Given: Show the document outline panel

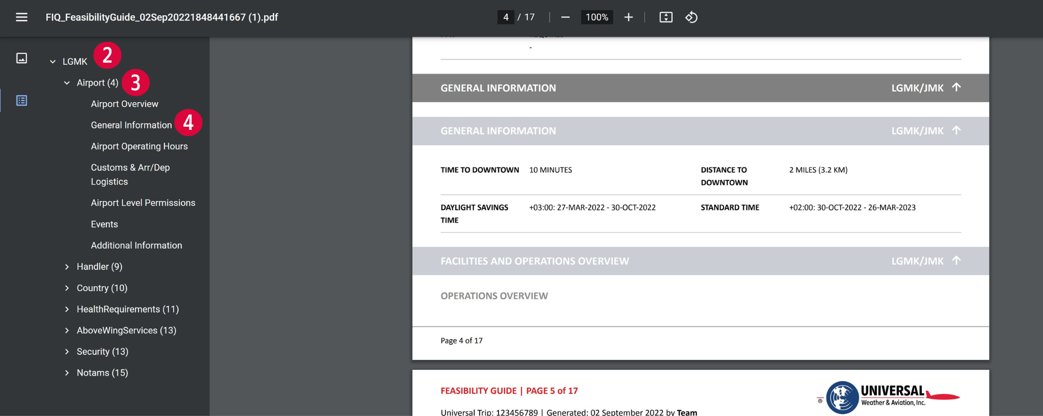Looking at the screenshot, I should pos(21,100).
